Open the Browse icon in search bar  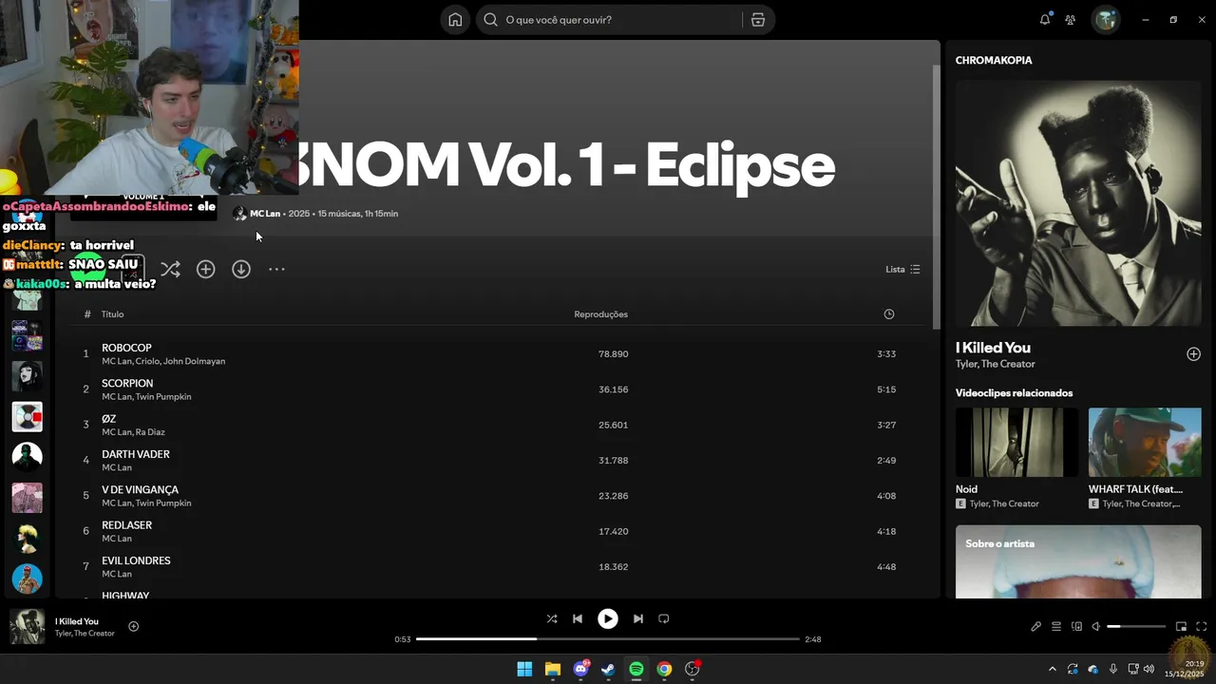[x=758, y=20]
